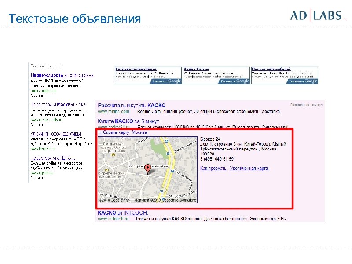Screen dimensions: 352x264
Task: Click the third banner ad mentioning Car Rental
Action: [x=285, y=76]
